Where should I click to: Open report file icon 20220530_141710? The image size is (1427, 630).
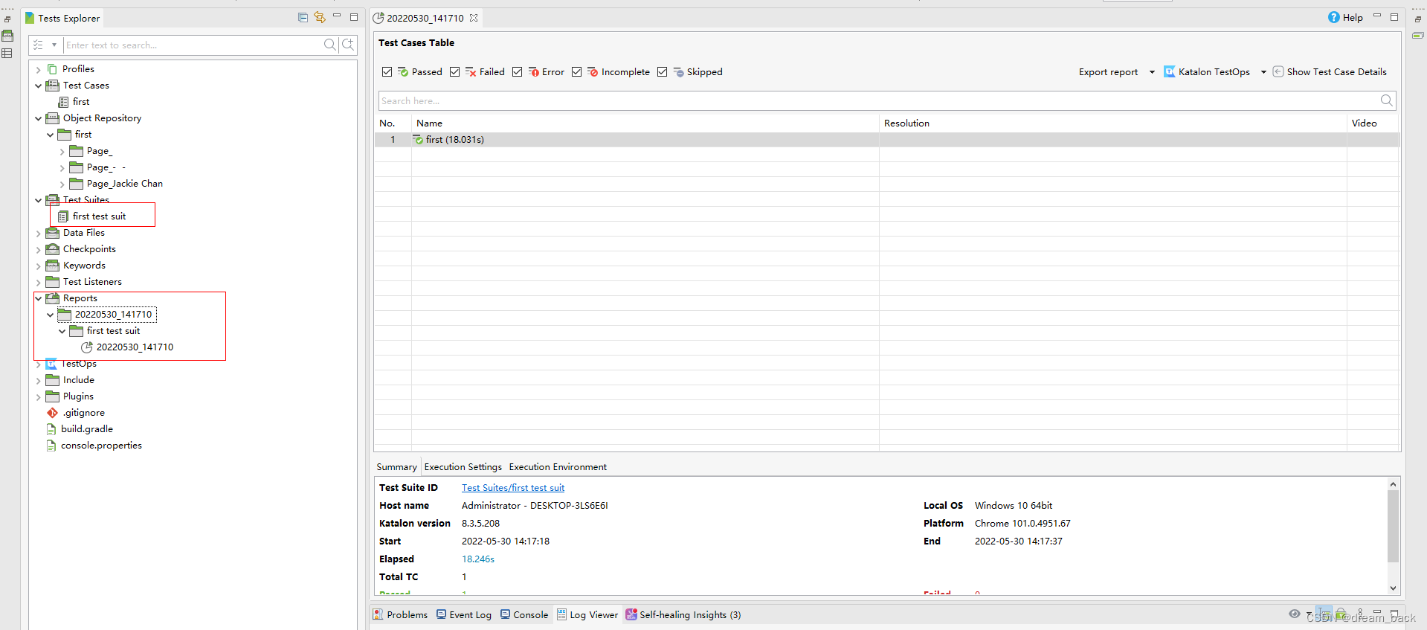pos(87,347)
